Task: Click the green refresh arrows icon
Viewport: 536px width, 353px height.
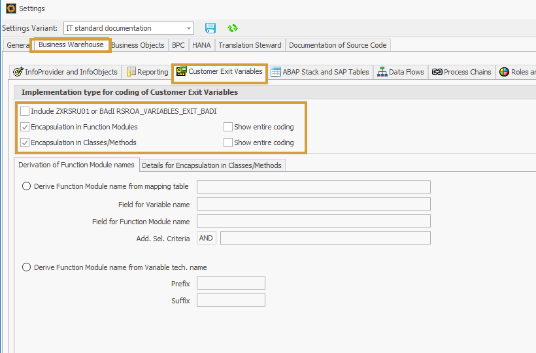Action: 232,28
